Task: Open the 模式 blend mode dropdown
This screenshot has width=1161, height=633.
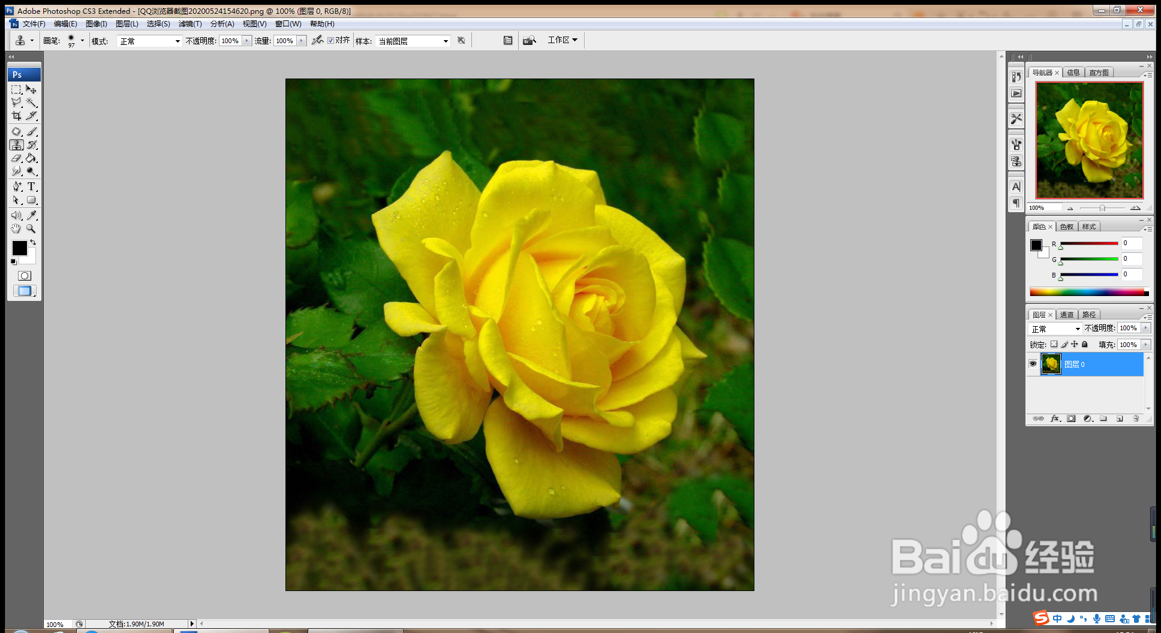Action: click(149, 41)
